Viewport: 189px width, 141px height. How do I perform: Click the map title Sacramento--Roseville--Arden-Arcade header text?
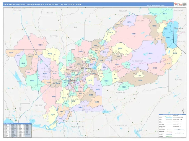tap(42, 4)
